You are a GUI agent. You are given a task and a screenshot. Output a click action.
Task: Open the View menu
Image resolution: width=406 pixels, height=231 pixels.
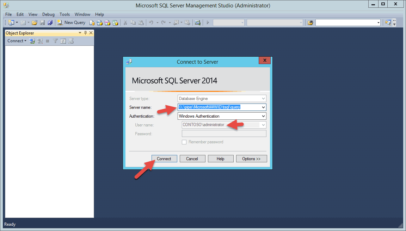[33, 14]
